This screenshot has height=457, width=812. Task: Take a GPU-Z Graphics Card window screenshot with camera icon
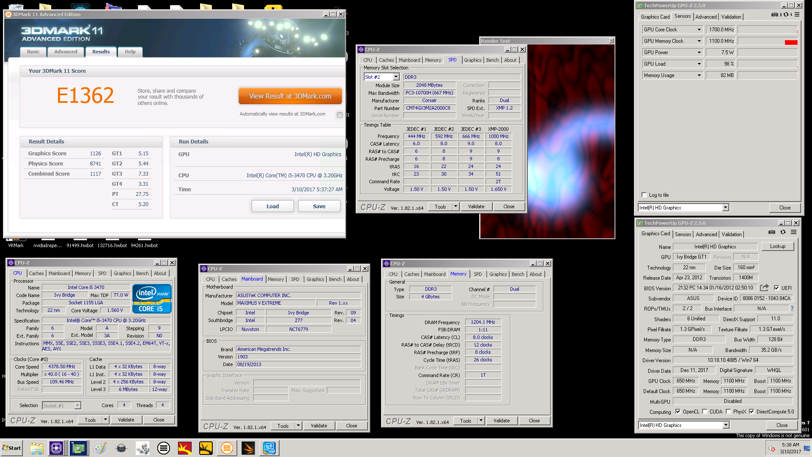[772, 232]
